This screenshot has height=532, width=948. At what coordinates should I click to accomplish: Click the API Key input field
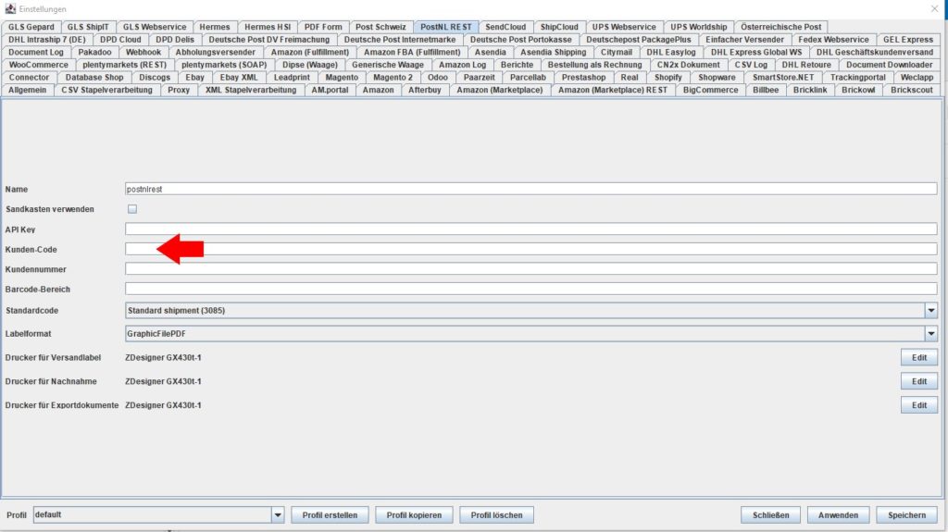[530, 229]
